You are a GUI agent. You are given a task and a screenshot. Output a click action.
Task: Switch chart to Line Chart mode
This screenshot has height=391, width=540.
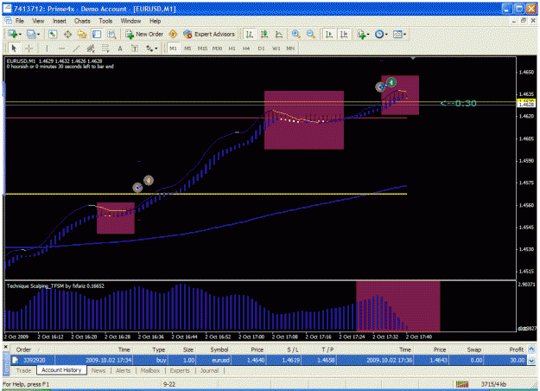tap(279, 34)
